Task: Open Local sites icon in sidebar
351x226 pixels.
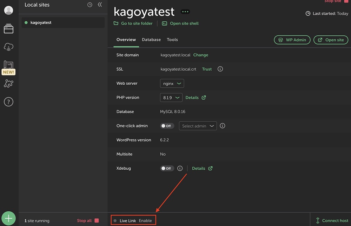Action: pyautogui.click(x=9, y=29)
